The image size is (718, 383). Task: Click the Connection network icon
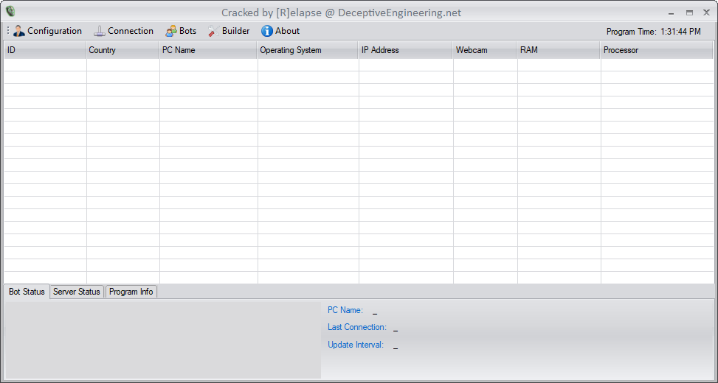[100, 31]
